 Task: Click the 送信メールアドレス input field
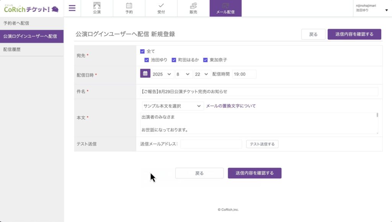(x=211, y=144)
